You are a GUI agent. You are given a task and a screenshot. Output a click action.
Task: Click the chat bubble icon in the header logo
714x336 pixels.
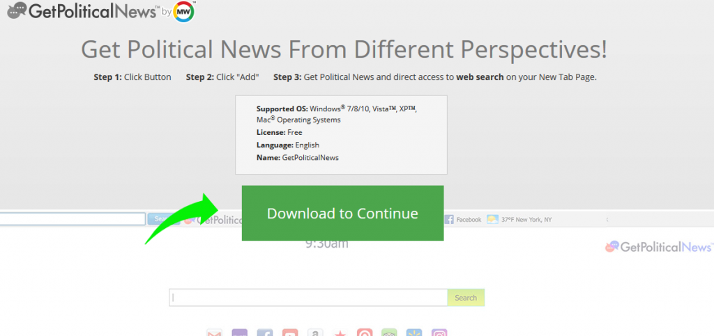click(17, 10)
